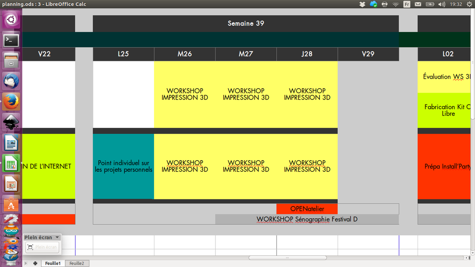Click the horizontal scrollbar thumb

coord(287,258)
